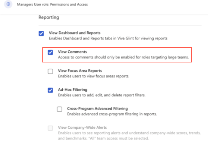
Task: Click the View Company-Wide Alerts label
Action: [82, 127]
